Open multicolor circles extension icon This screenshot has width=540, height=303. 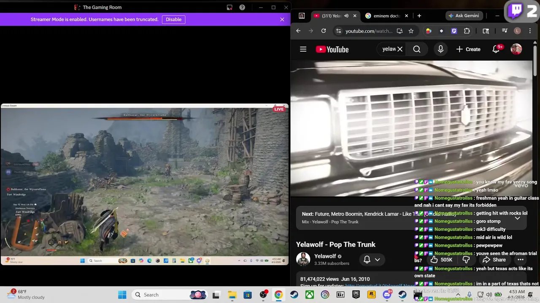coord(429,31)
